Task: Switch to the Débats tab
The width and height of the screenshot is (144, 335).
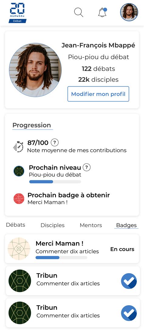Action: click(x=15, y=225)
